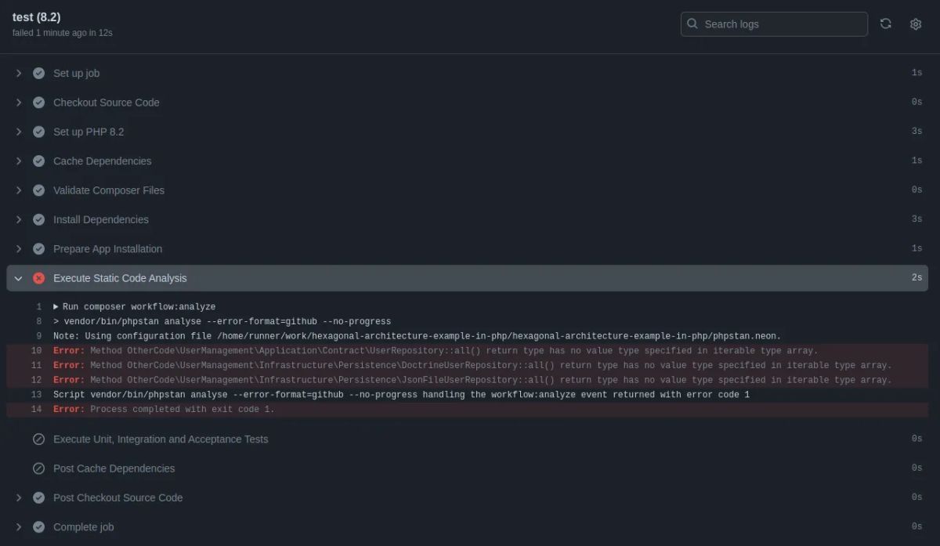Screen dimensions: 940x546
Task: Select the UserRepository::all() error log line
Action: coord(435,351)
